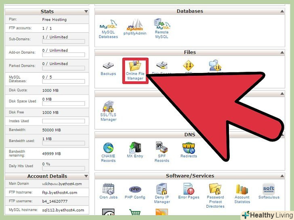Viewport: 294px width, 220px height.
Task: Select the 'Free Hosting' plan text
Action: [55, 19]
